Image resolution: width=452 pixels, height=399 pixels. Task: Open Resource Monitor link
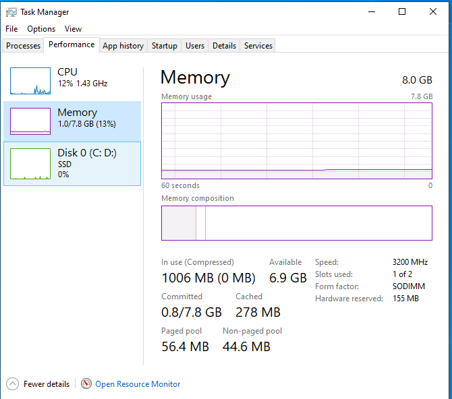click(138, 384)
